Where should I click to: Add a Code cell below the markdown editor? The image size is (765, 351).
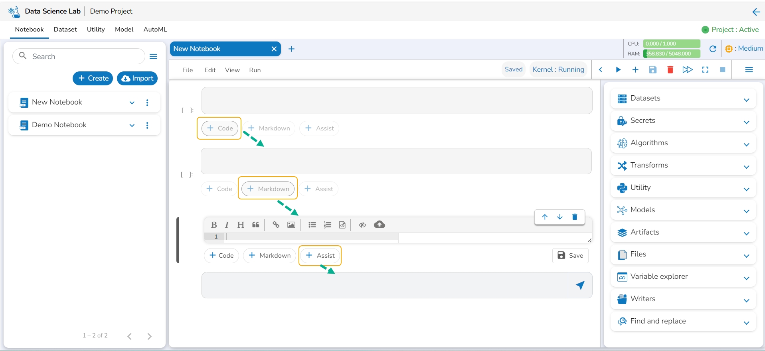[x=221, y=256]
